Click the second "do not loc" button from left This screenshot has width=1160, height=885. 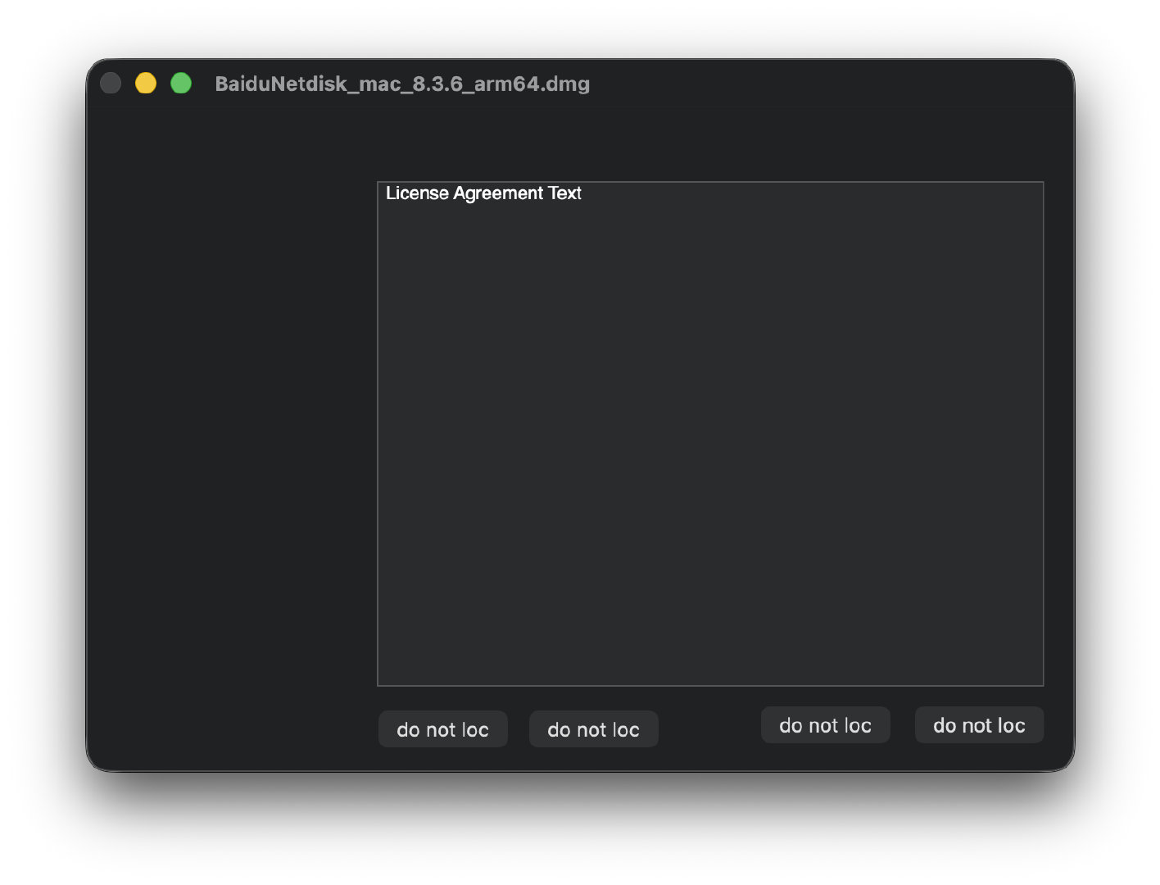(x=594, y=729)
